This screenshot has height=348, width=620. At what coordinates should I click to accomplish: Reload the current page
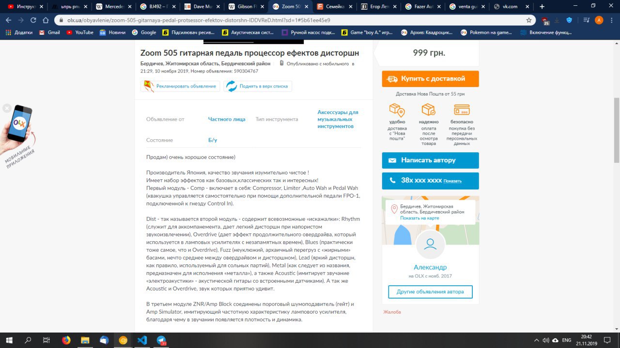[x=33, y=20]
